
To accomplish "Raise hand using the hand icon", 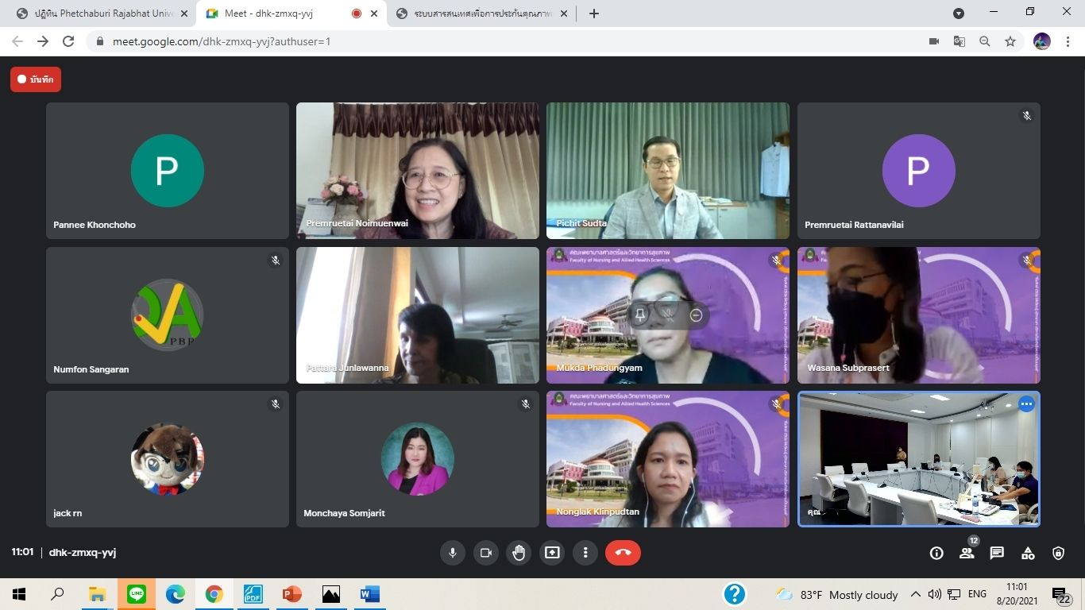I will [519, 553].
